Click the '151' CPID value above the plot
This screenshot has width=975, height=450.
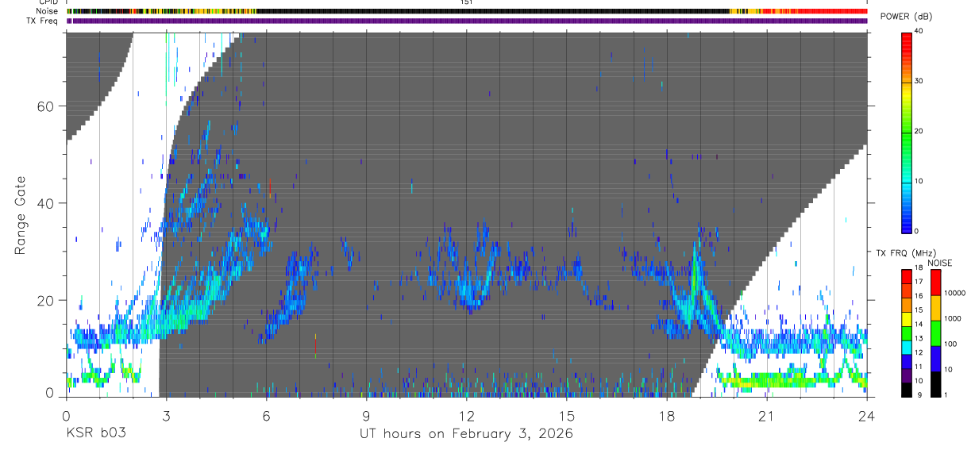pyautogui.click(x=467, y=2)
